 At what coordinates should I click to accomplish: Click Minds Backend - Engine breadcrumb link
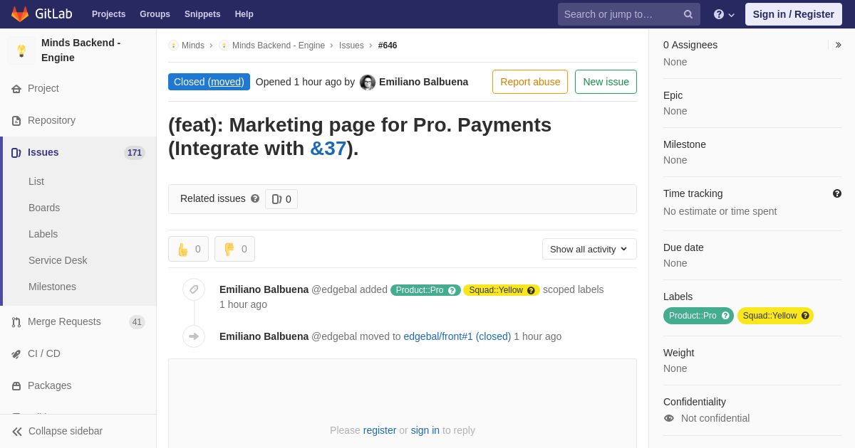(279, 46)
